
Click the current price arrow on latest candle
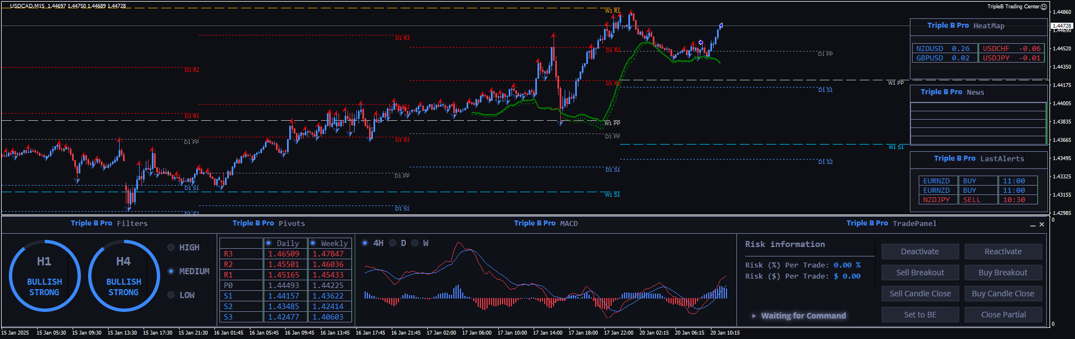(x=721, y=25)
